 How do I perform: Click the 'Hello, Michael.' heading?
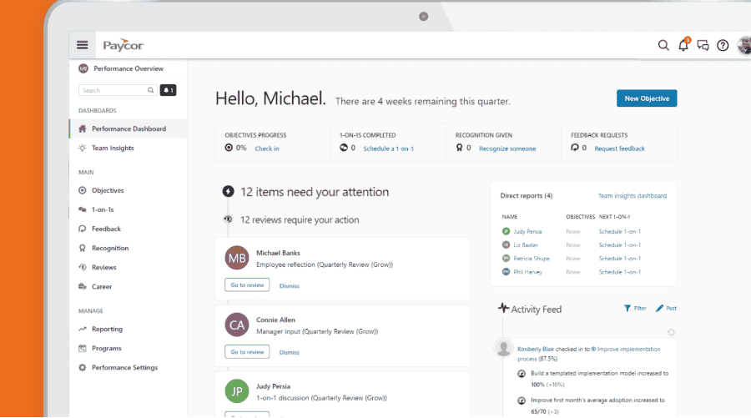[x=270, y=98]
